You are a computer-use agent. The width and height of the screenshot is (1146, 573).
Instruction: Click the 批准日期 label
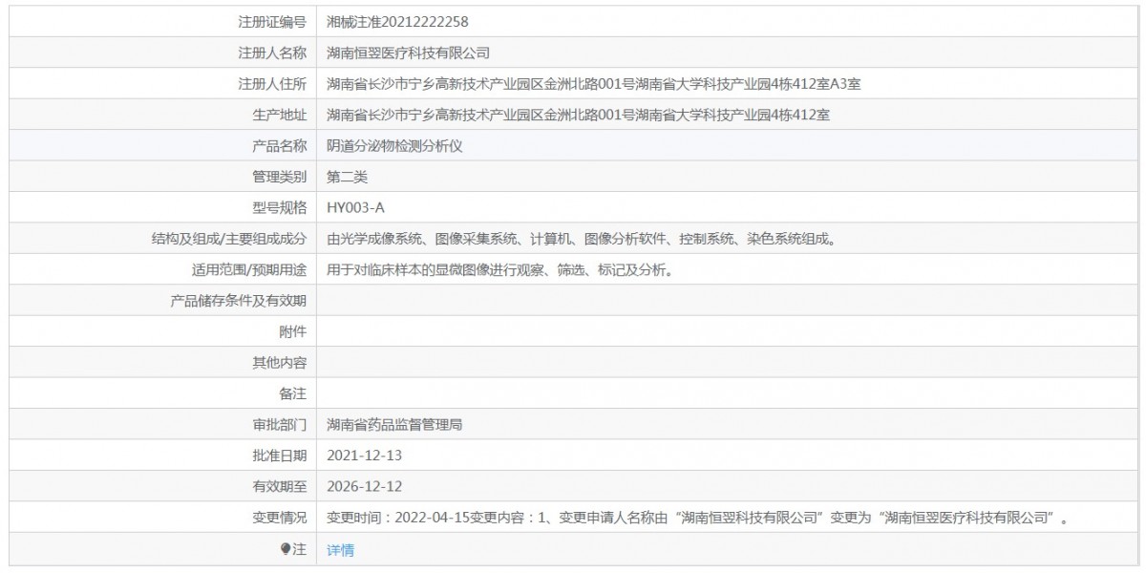(x=279, y=456)
